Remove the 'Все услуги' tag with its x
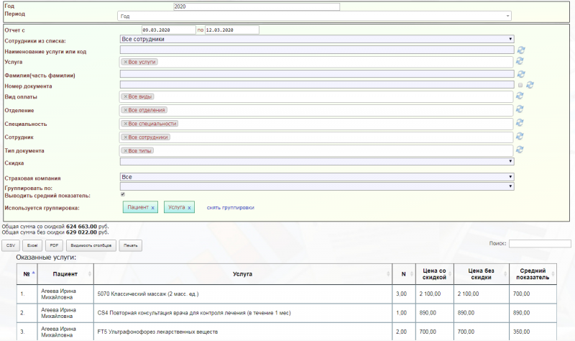The width and height of the screenshot is (575, 341). click(125, 62)
